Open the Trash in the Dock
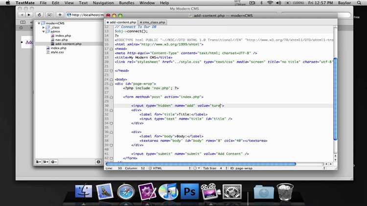Image resolution: width=367 pixels, height=206 pixels. [285, 192]
